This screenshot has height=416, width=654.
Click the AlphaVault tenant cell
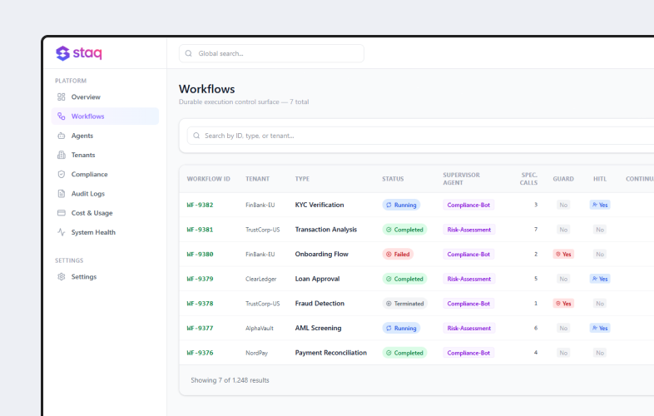tap(260, 329)
